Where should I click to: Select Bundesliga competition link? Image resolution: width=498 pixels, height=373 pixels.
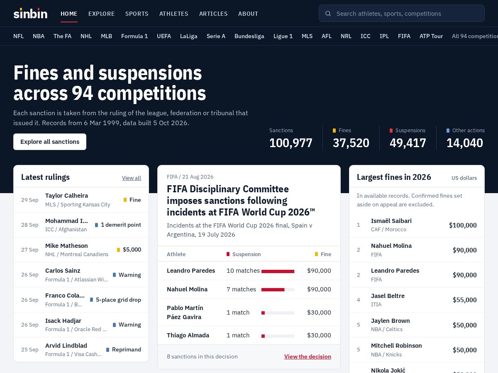click(249, 36)
